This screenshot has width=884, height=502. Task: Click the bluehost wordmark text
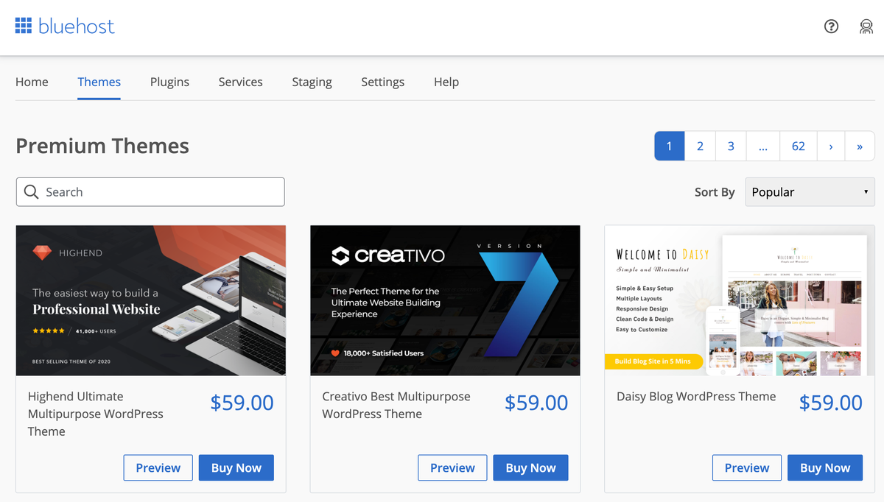(77, 26)
